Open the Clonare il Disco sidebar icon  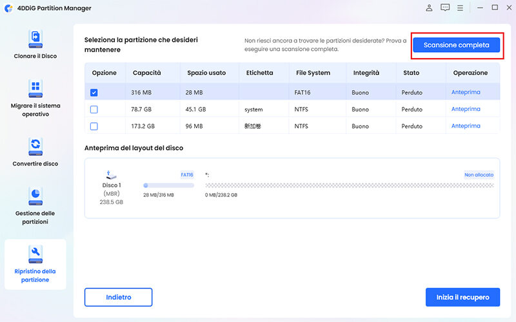pyautogui.click(x=35, y=38)
